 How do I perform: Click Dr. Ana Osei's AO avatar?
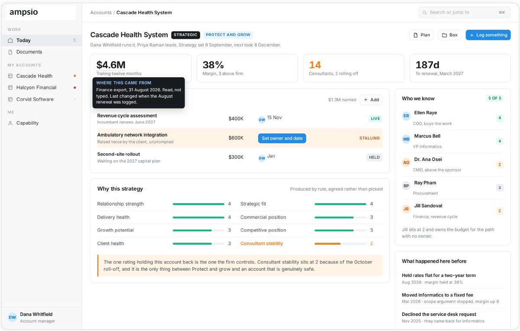(x=406, y=163)
